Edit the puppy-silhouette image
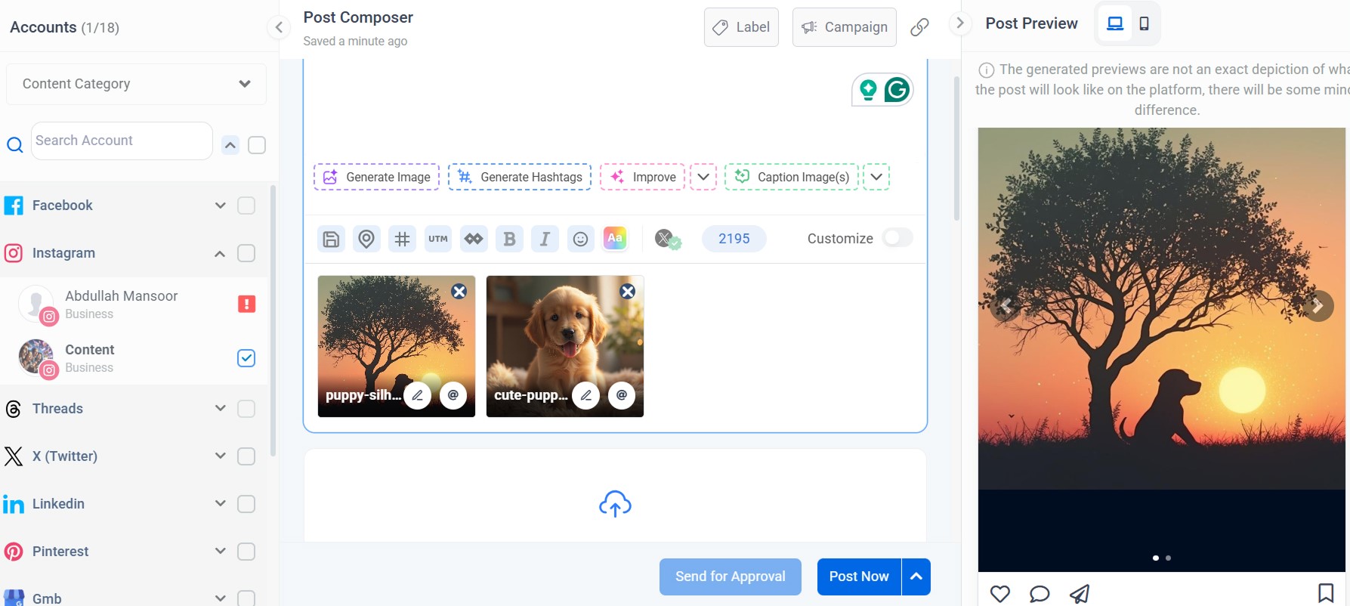 click(x=417, y=395)
